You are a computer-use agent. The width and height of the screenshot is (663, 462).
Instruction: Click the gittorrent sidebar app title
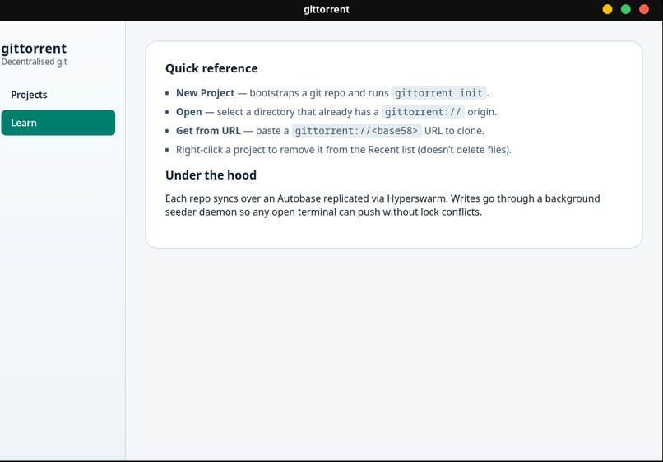pos(34,49)
